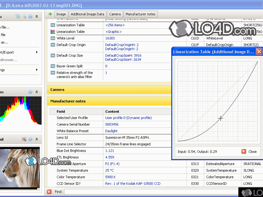
Task: Click 'Summicron-M 35mm F2 ASPH.' lens value
Action: [x=128, y=138]
